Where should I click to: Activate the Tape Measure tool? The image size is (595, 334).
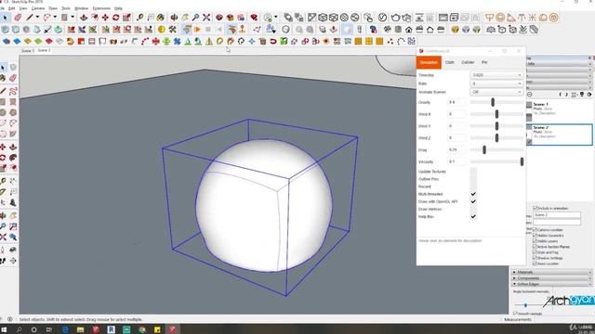pos(140,18)
